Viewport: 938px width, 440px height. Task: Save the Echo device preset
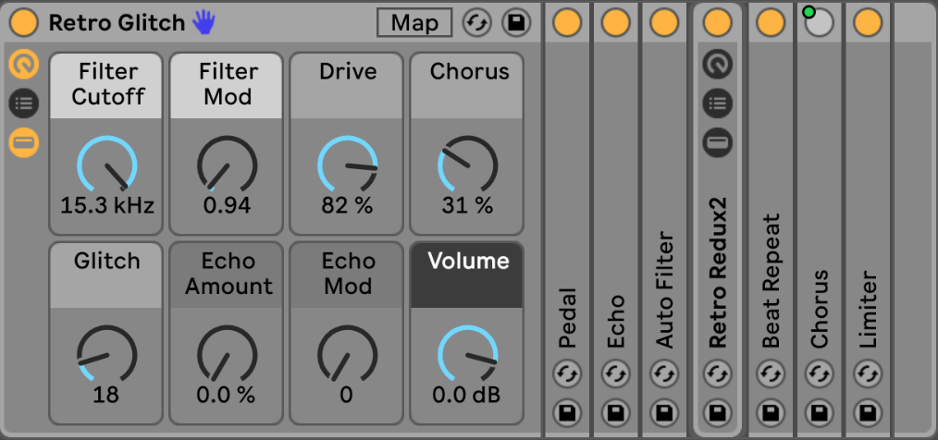616,413
